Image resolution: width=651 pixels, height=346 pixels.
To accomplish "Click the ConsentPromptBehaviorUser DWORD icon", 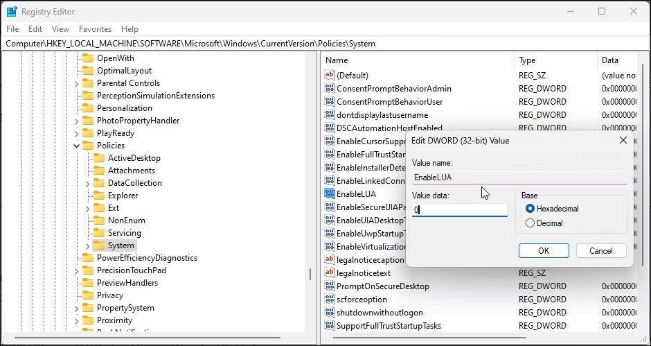I will tap(329, 101).
